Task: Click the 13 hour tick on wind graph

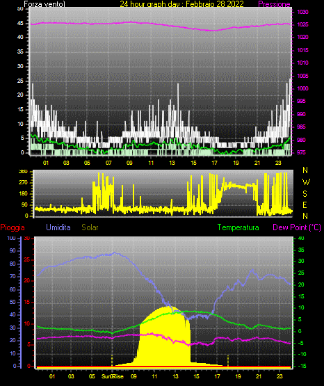Action: pos(172,163)
